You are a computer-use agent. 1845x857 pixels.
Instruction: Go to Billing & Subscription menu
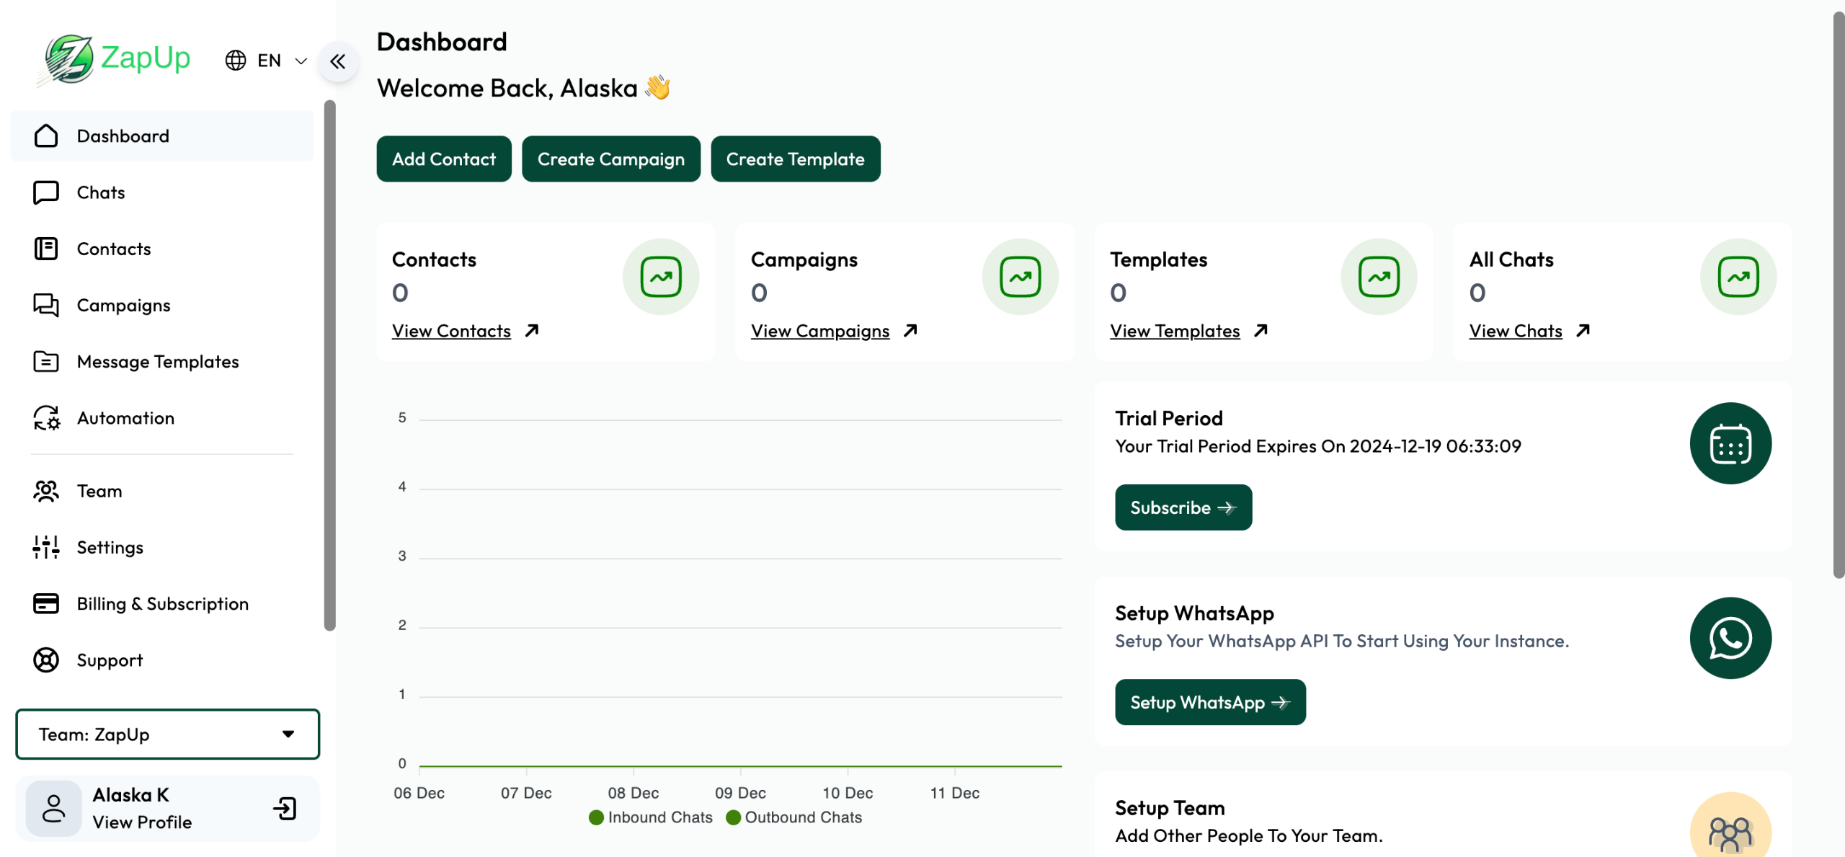coord(162,604)
